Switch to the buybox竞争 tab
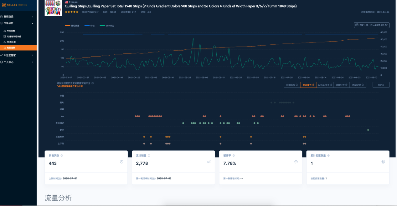 [x=325, y=85]
